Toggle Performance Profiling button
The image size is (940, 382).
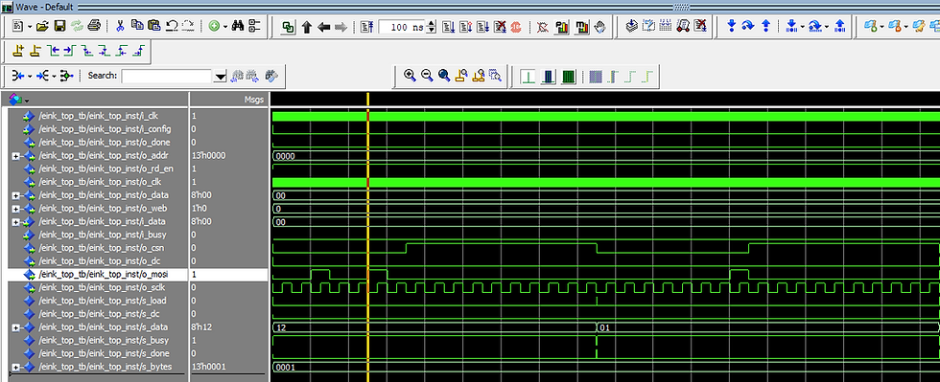tap(562, 28)
